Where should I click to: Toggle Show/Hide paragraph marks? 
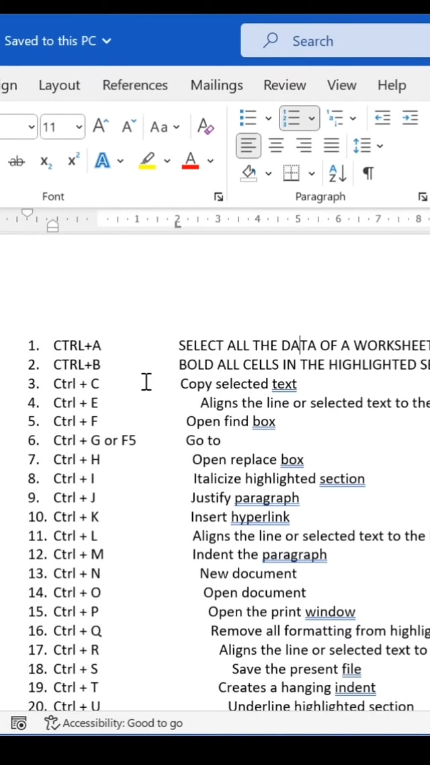[368, 173]
